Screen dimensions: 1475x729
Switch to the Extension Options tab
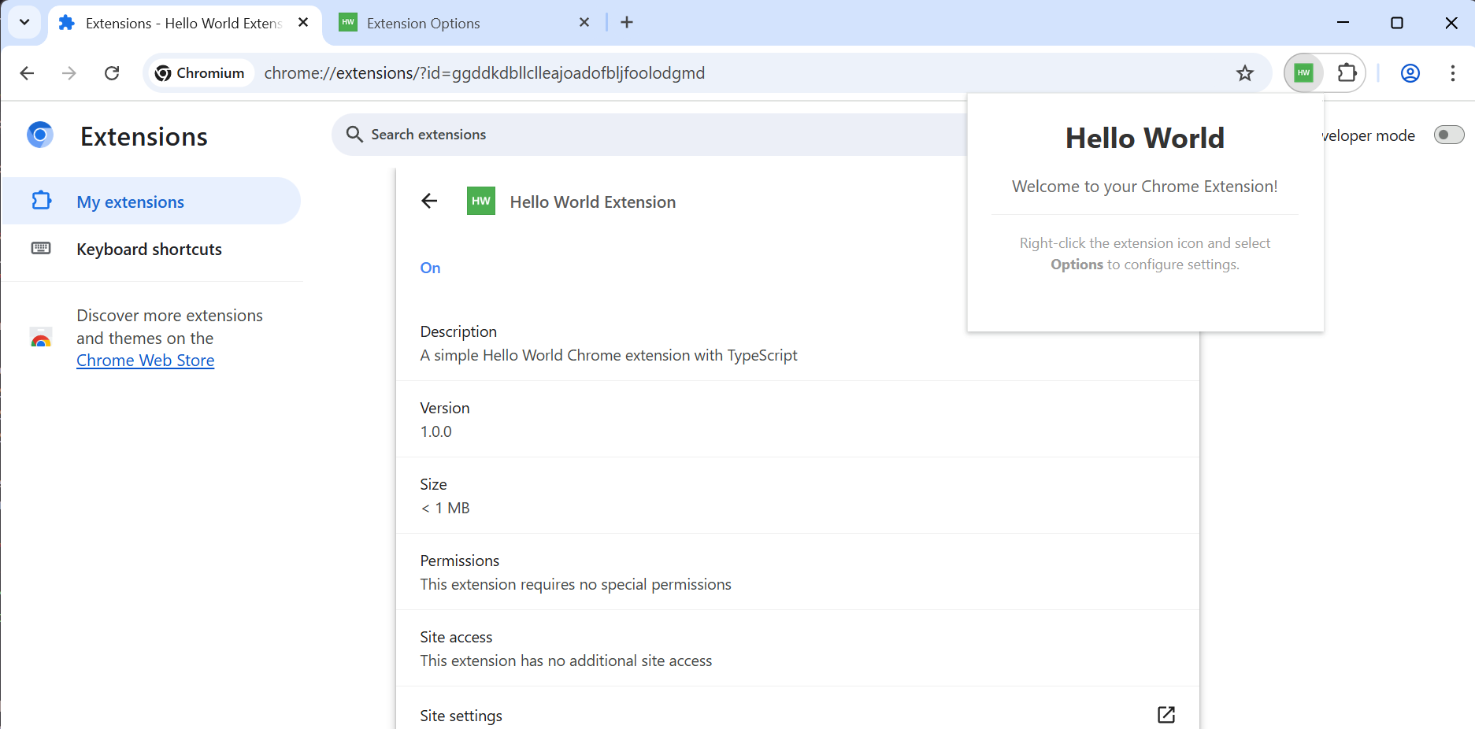[465, 24]
